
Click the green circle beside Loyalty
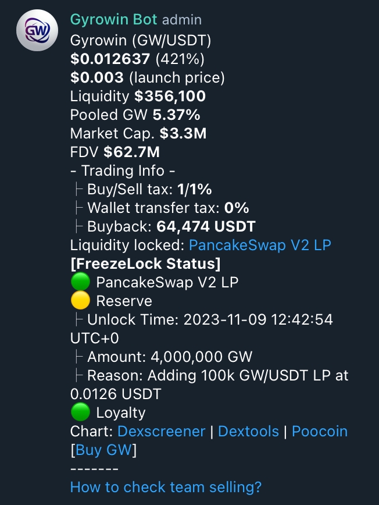pos(80,413)
